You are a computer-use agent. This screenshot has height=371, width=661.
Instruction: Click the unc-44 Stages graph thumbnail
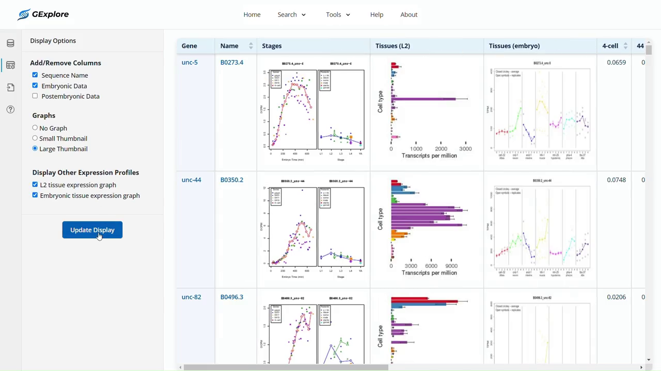pos(313,228)
